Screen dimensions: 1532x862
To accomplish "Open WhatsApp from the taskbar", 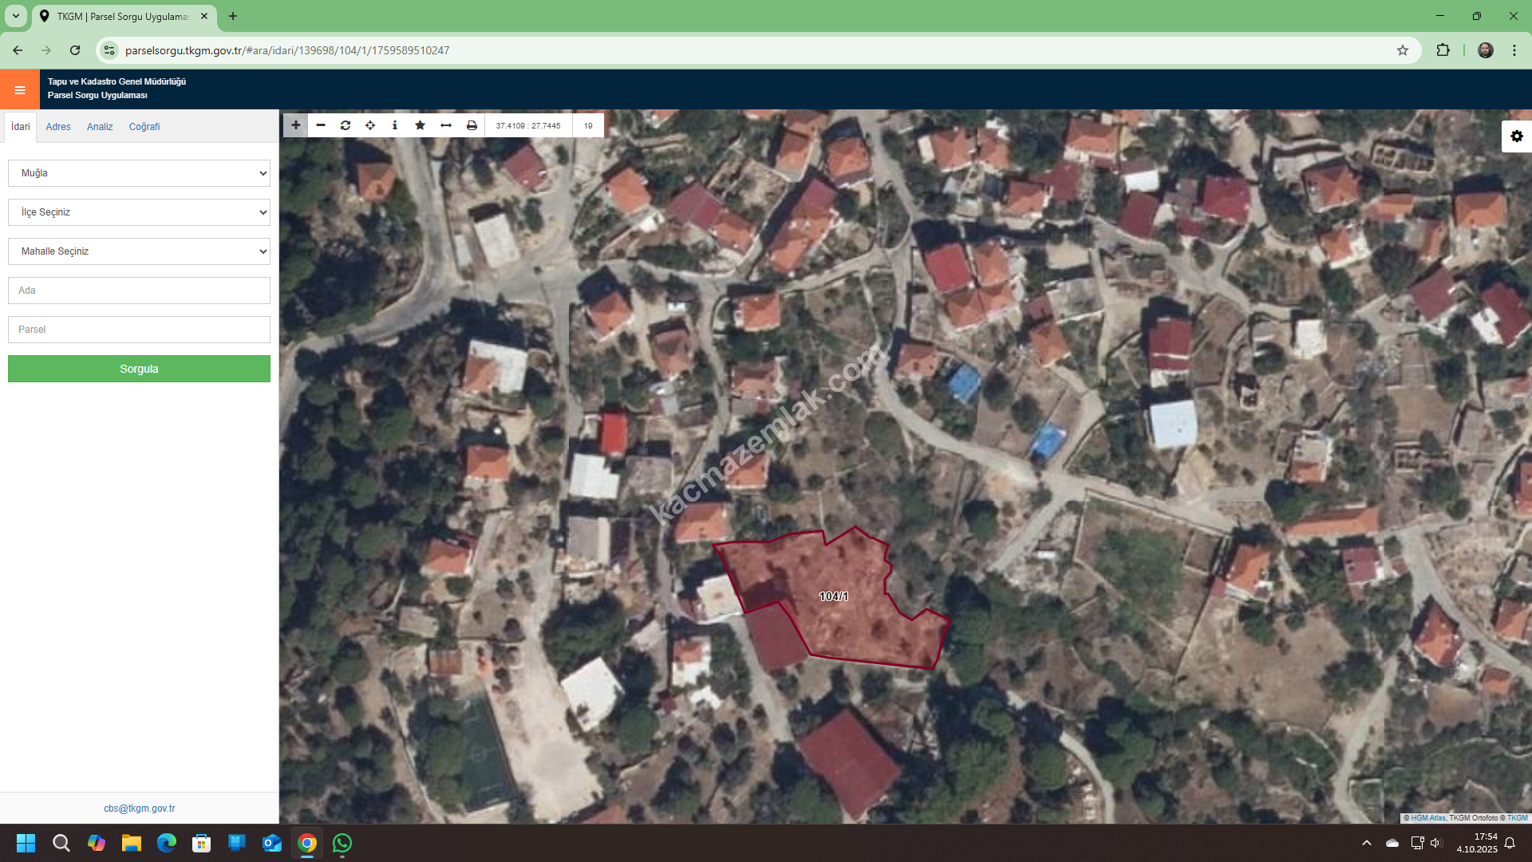I will (342, 843).
